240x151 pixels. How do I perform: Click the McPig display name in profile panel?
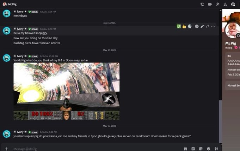tap(231, 43)
